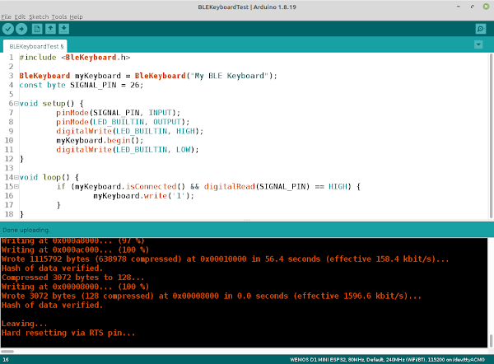
Task: Click digitalRead(SIGNAL_PIN) in the if condition
Action: (x=257, y=187)
